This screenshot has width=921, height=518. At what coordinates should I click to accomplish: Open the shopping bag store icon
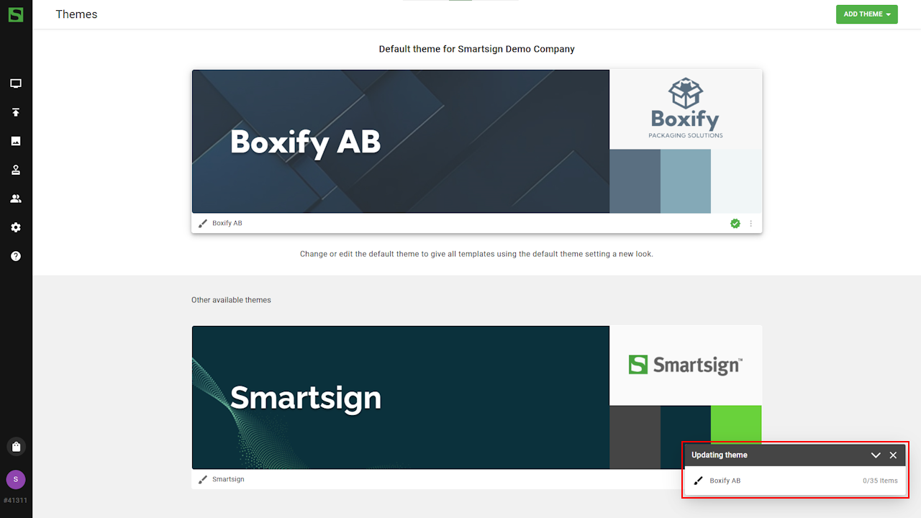pyautogui.click(x=16, y=447)
